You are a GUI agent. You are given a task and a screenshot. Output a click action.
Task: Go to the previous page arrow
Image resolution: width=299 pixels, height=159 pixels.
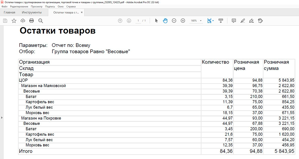click(x=120, y=21)
